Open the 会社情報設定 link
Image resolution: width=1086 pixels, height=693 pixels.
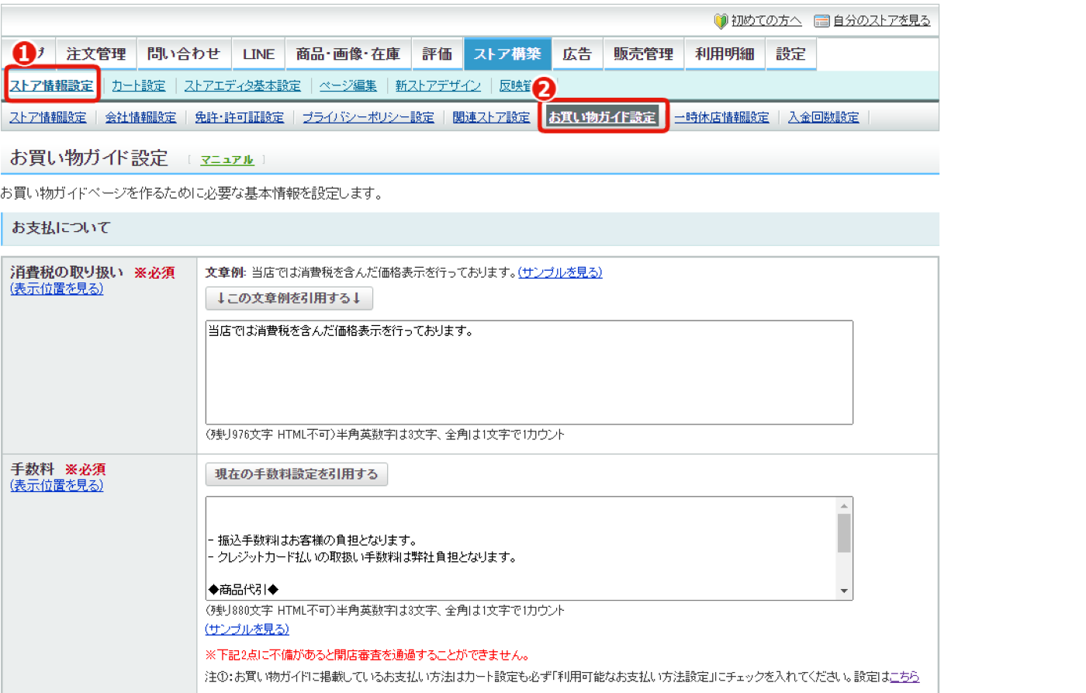pyautogui.click(x=141, y=117)
